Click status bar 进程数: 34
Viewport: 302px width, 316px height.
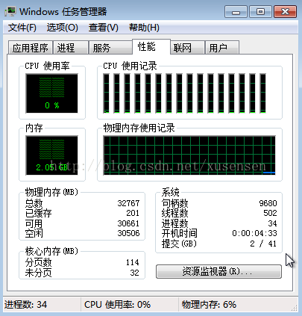(25, 305)
